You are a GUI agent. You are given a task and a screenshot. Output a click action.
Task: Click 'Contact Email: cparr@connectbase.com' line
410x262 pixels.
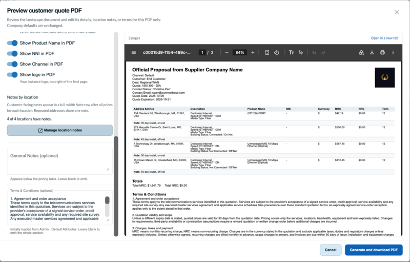[x=158, y=93]
